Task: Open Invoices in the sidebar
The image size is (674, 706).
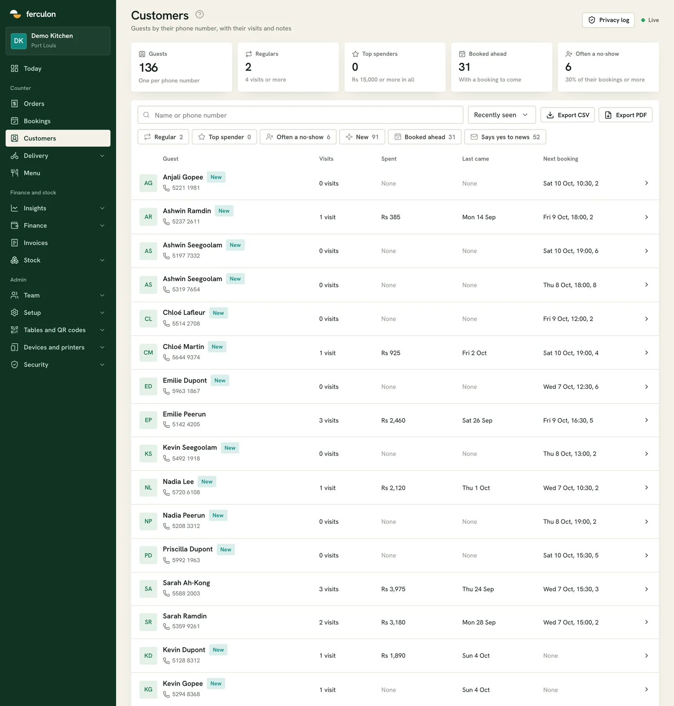Action: click(58, 243)
